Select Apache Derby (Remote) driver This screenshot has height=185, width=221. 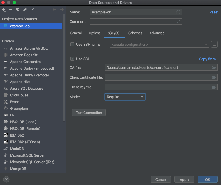coord(31,75)
